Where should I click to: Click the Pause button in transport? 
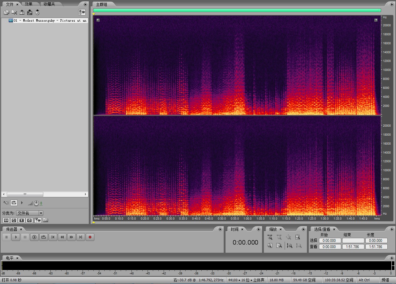25,237
